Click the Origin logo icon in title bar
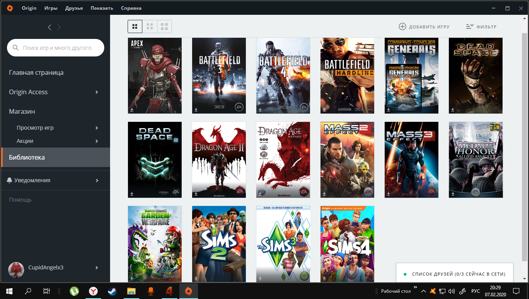This screenshot has height=299, width=529. [10, 8]
